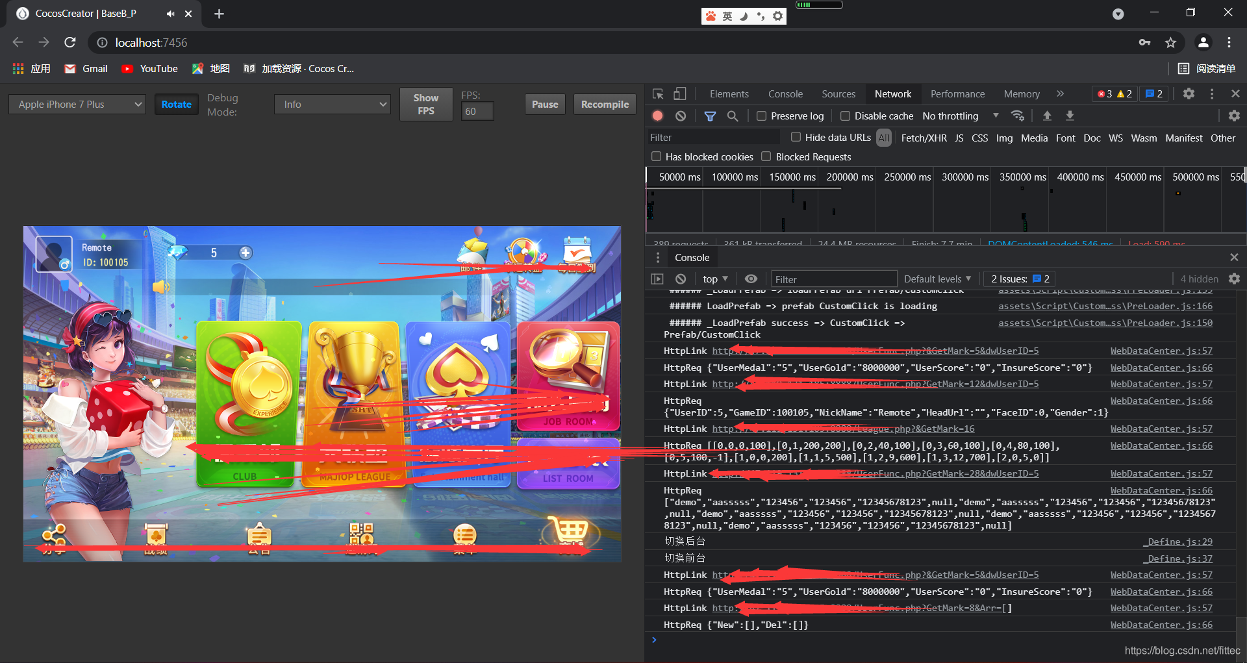This screenshot has height=663, width=1247.
Task: Show more DevTools tabs chevron
Action: pos(1061,94)
